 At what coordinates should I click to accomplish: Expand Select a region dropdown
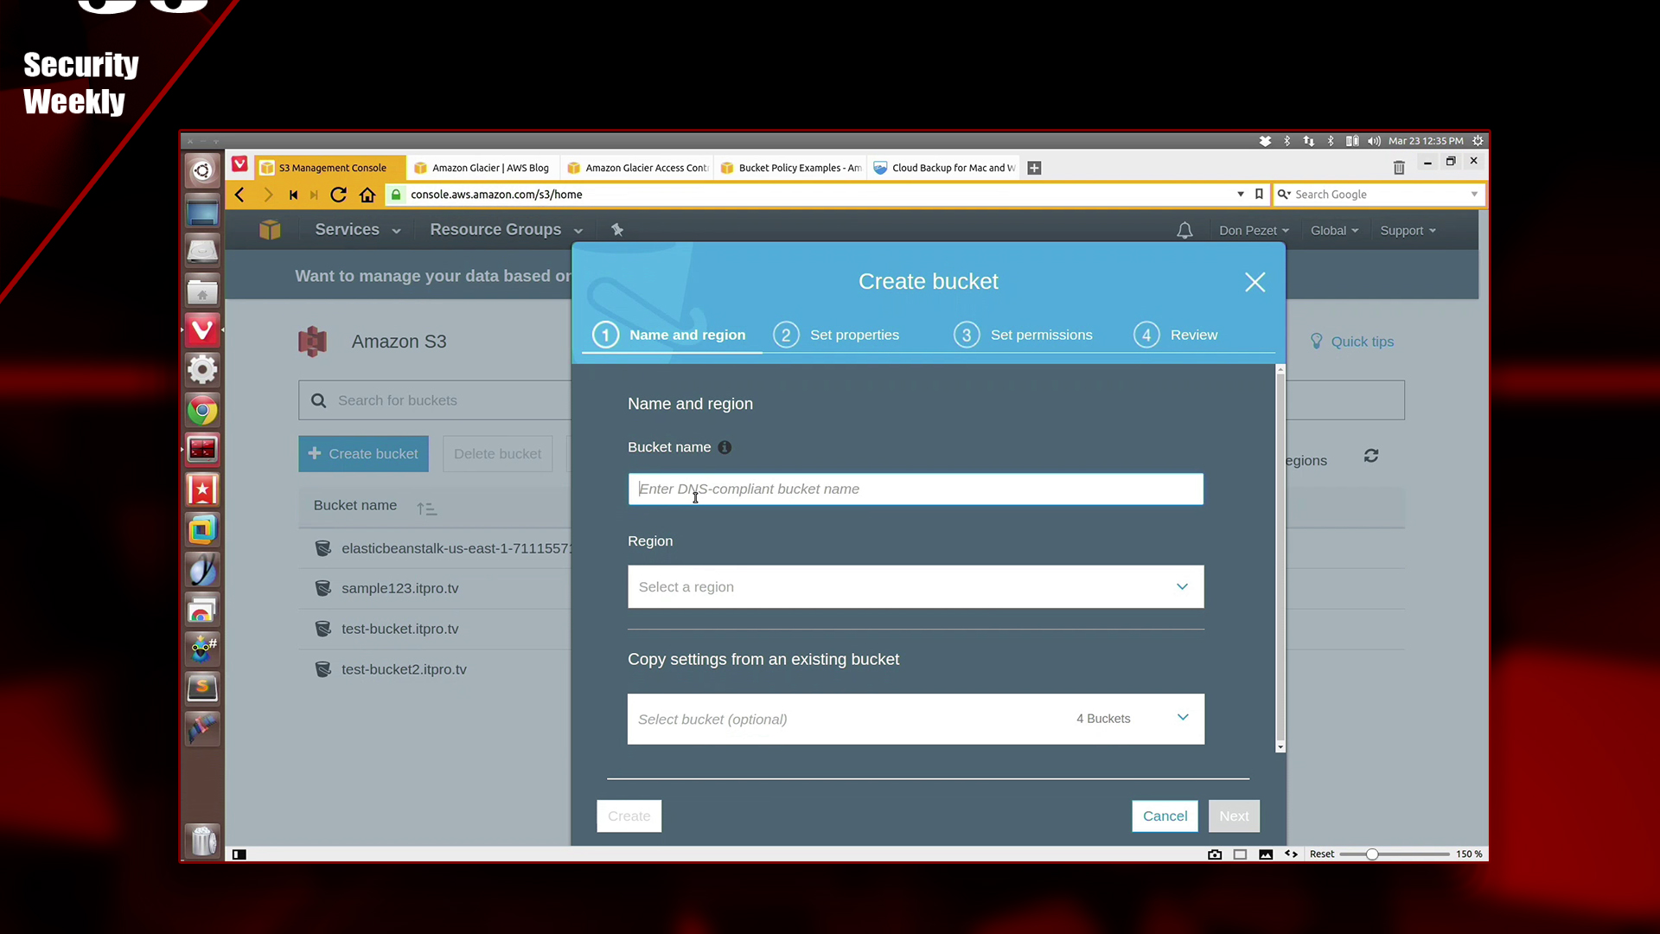[x=916, y=587]
